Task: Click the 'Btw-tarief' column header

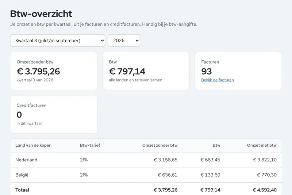Action: click(90, 145)
